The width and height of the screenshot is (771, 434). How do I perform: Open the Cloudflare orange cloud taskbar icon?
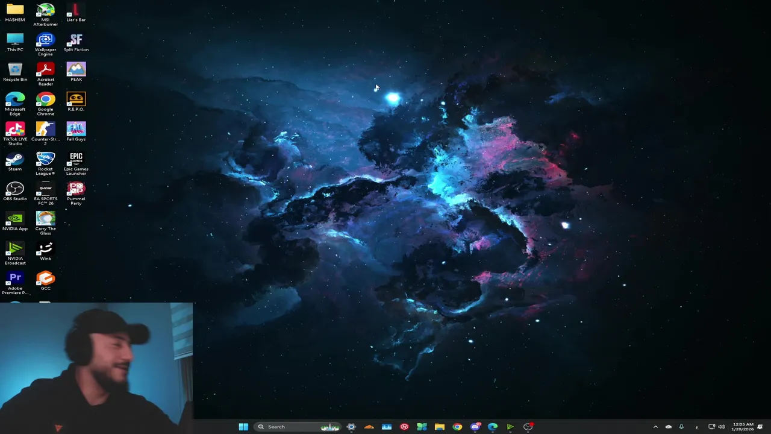(x=369, y=427)
